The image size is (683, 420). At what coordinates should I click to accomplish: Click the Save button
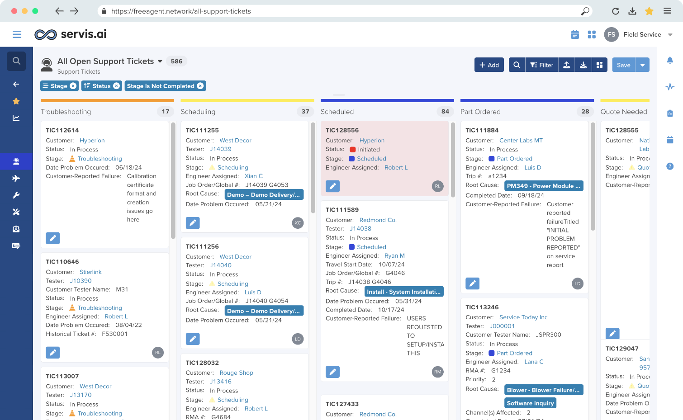coord(624,65)
